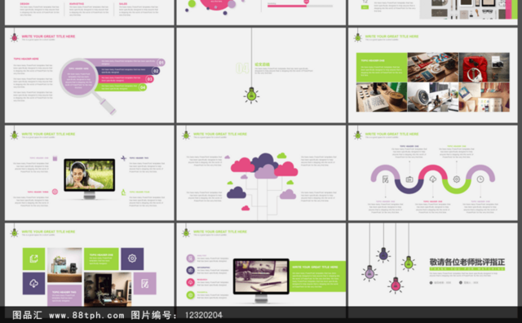Select the clock icon on the wave timeline
The width and height of the screenshot is (522, 323).
coord(480,179)
